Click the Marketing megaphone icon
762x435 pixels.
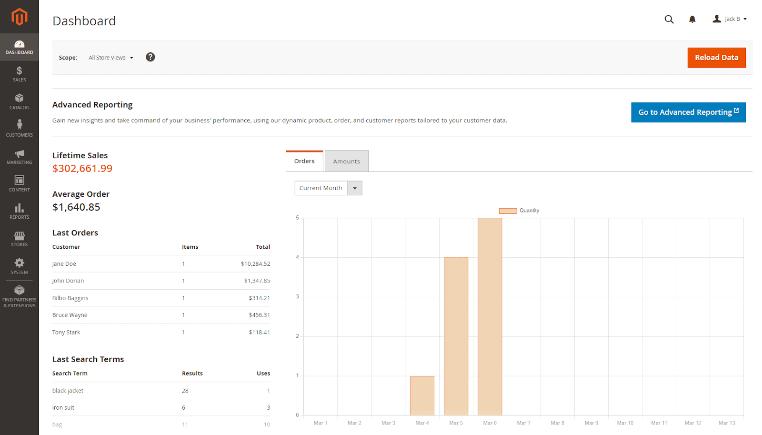pyautogui.click(x=19, y=156)
